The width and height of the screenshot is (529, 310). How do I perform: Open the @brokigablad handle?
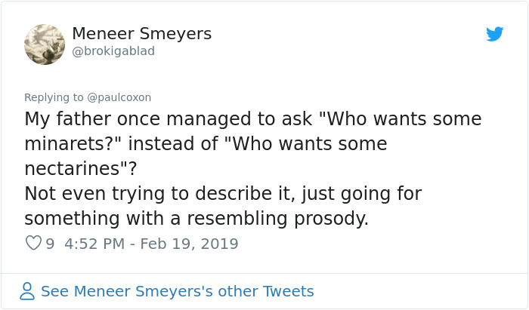[x=113, y=51]
